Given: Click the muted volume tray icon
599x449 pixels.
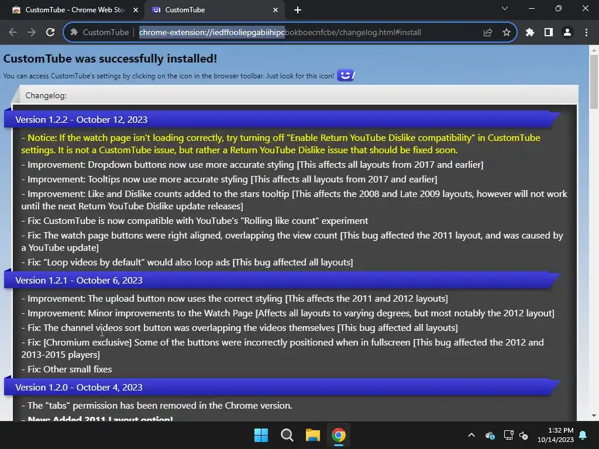Looking at the screenshot, I should click(x=524, y=435).
